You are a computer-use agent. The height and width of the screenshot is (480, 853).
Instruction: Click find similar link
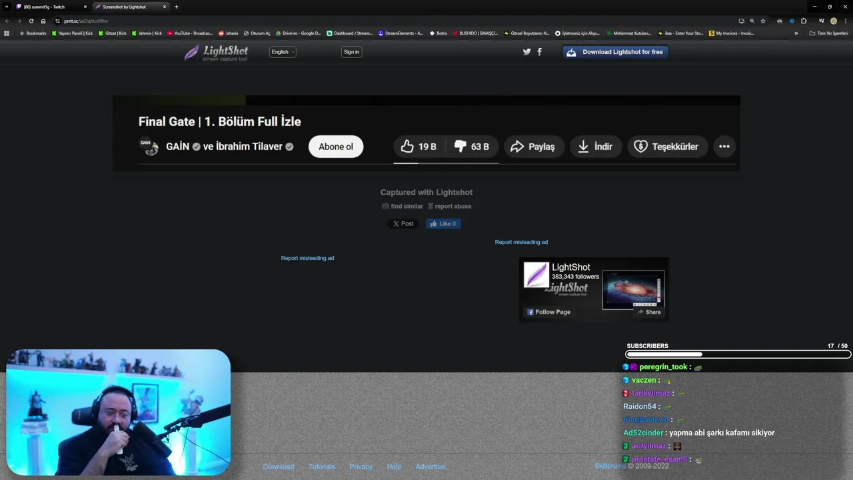403,207
